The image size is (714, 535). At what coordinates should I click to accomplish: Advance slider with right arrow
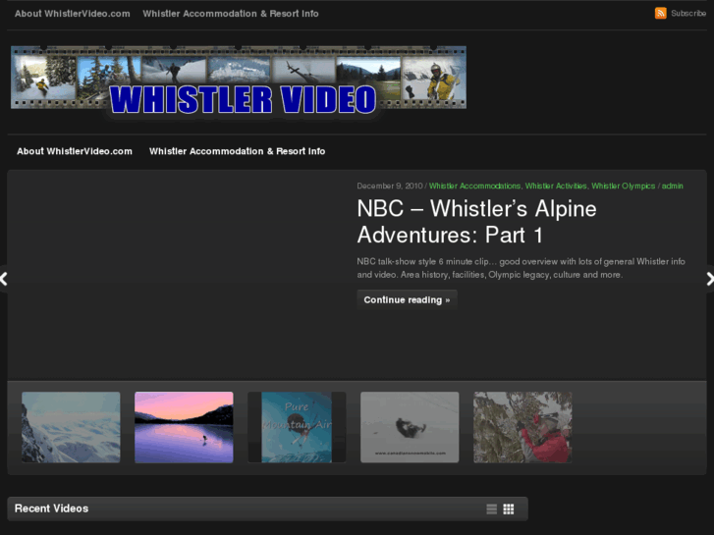[x=710, y=279]
